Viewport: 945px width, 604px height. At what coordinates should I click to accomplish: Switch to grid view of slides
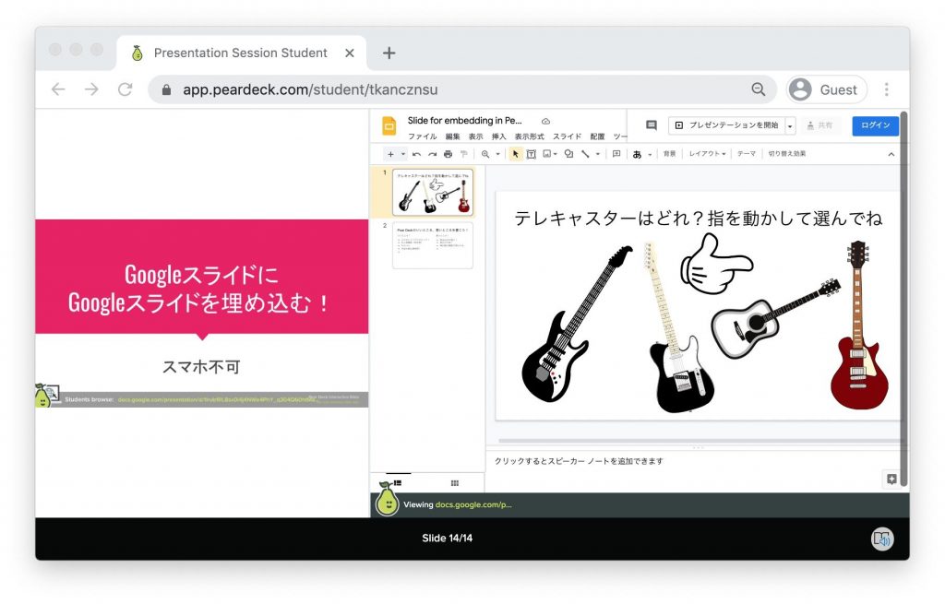coord(454,482)
